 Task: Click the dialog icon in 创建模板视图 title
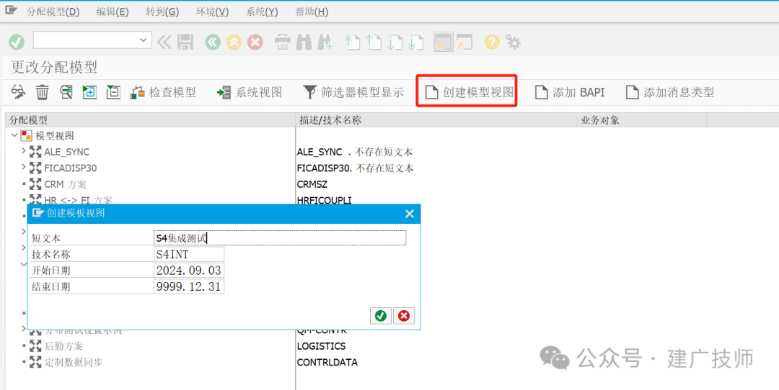pyautogui.click(x=38, y=213)
